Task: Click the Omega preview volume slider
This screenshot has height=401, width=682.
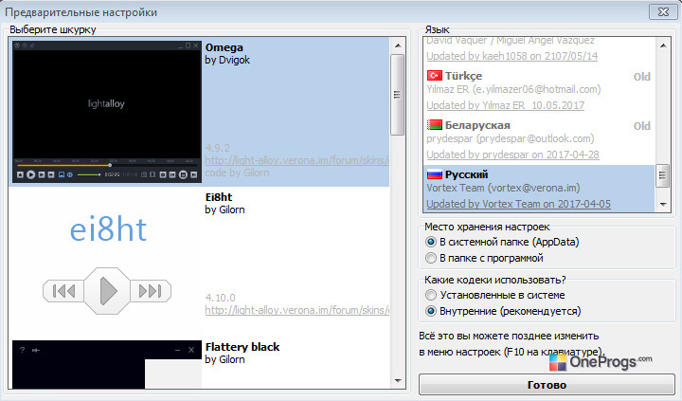Action: point(89,174)
